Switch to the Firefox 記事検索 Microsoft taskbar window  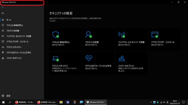click(x=47, y=102)
